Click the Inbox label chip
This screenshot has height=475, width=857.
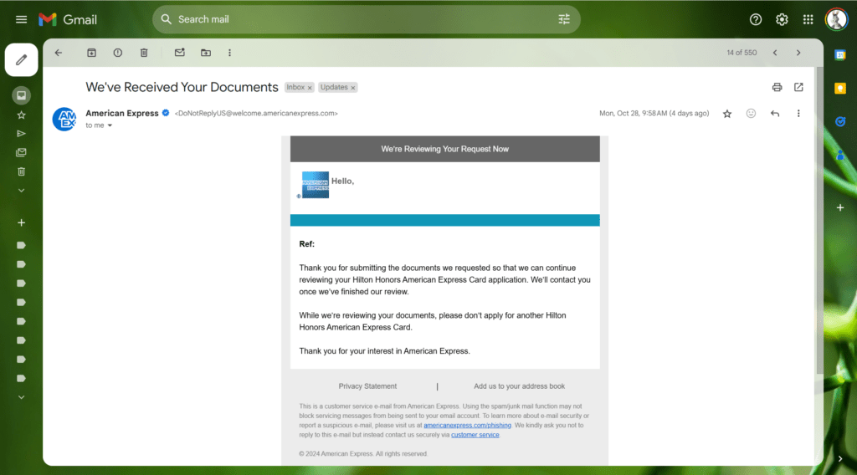(295, 87)
